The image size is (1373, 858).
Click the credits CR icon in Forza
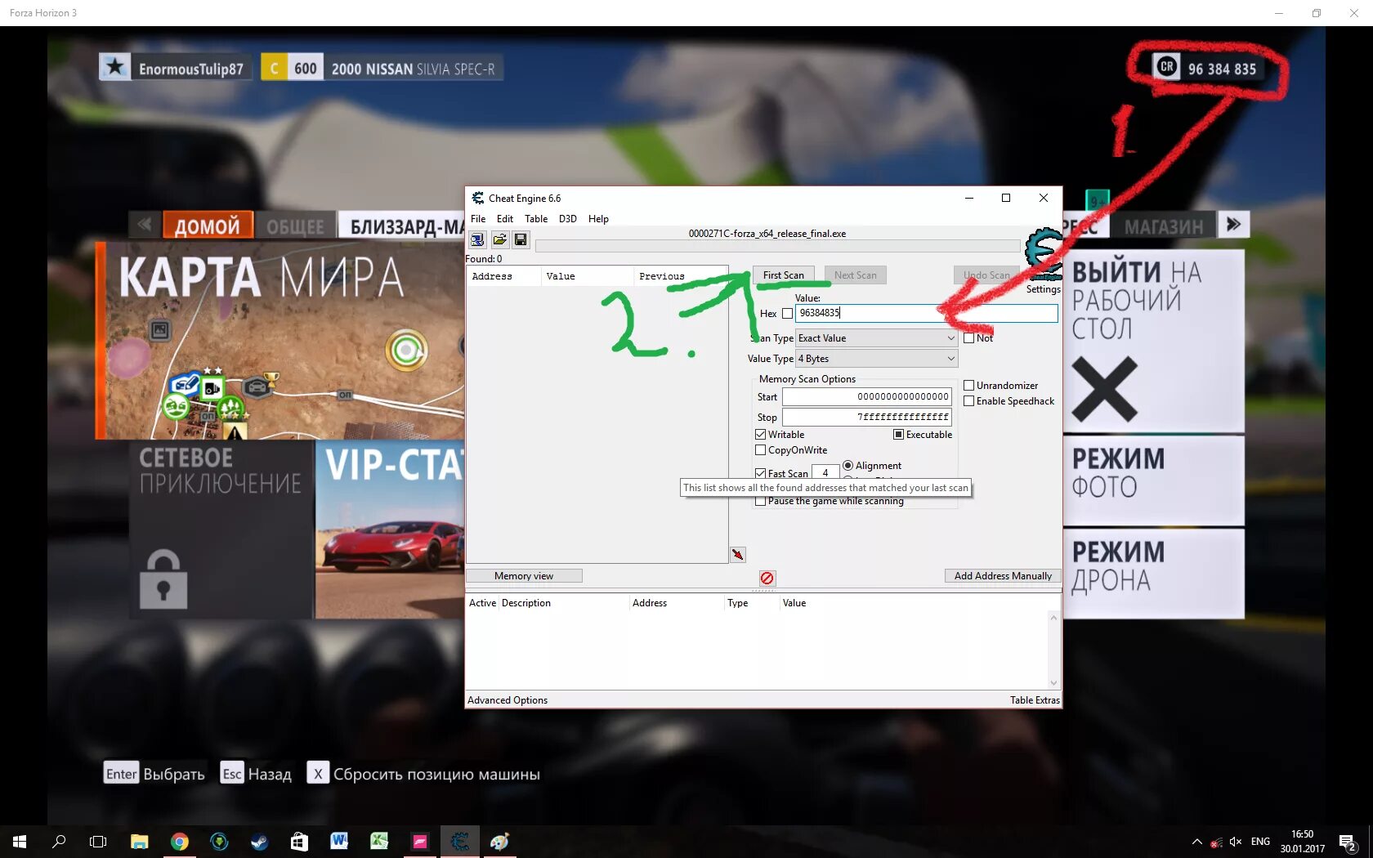[x=1167, y=67]
